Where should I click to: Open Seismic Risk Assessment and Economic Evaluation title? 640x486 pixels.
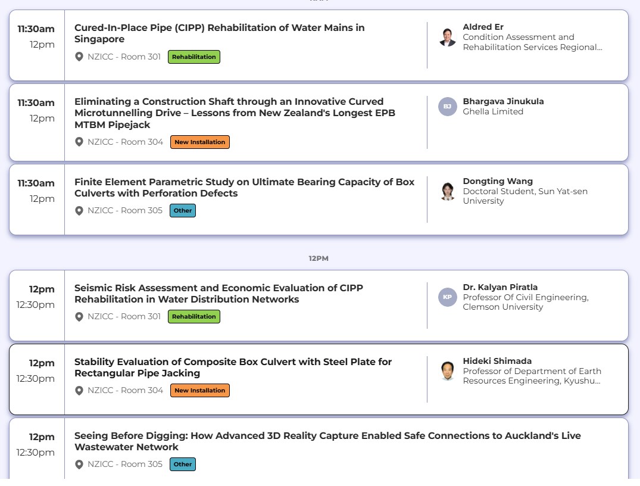tap(218, 294)
